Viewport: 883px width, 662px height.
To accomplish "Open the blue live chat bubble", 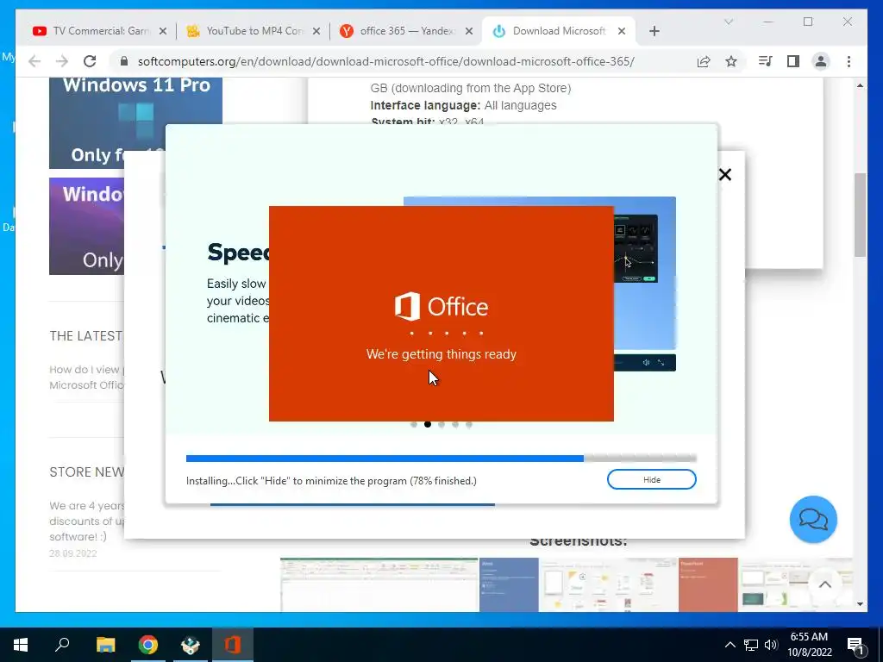I will [813, 519].
